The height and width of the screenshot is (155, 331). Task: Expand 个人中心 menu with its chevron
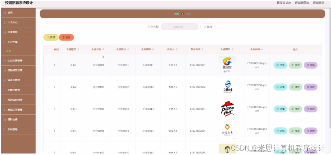(31, 22)
